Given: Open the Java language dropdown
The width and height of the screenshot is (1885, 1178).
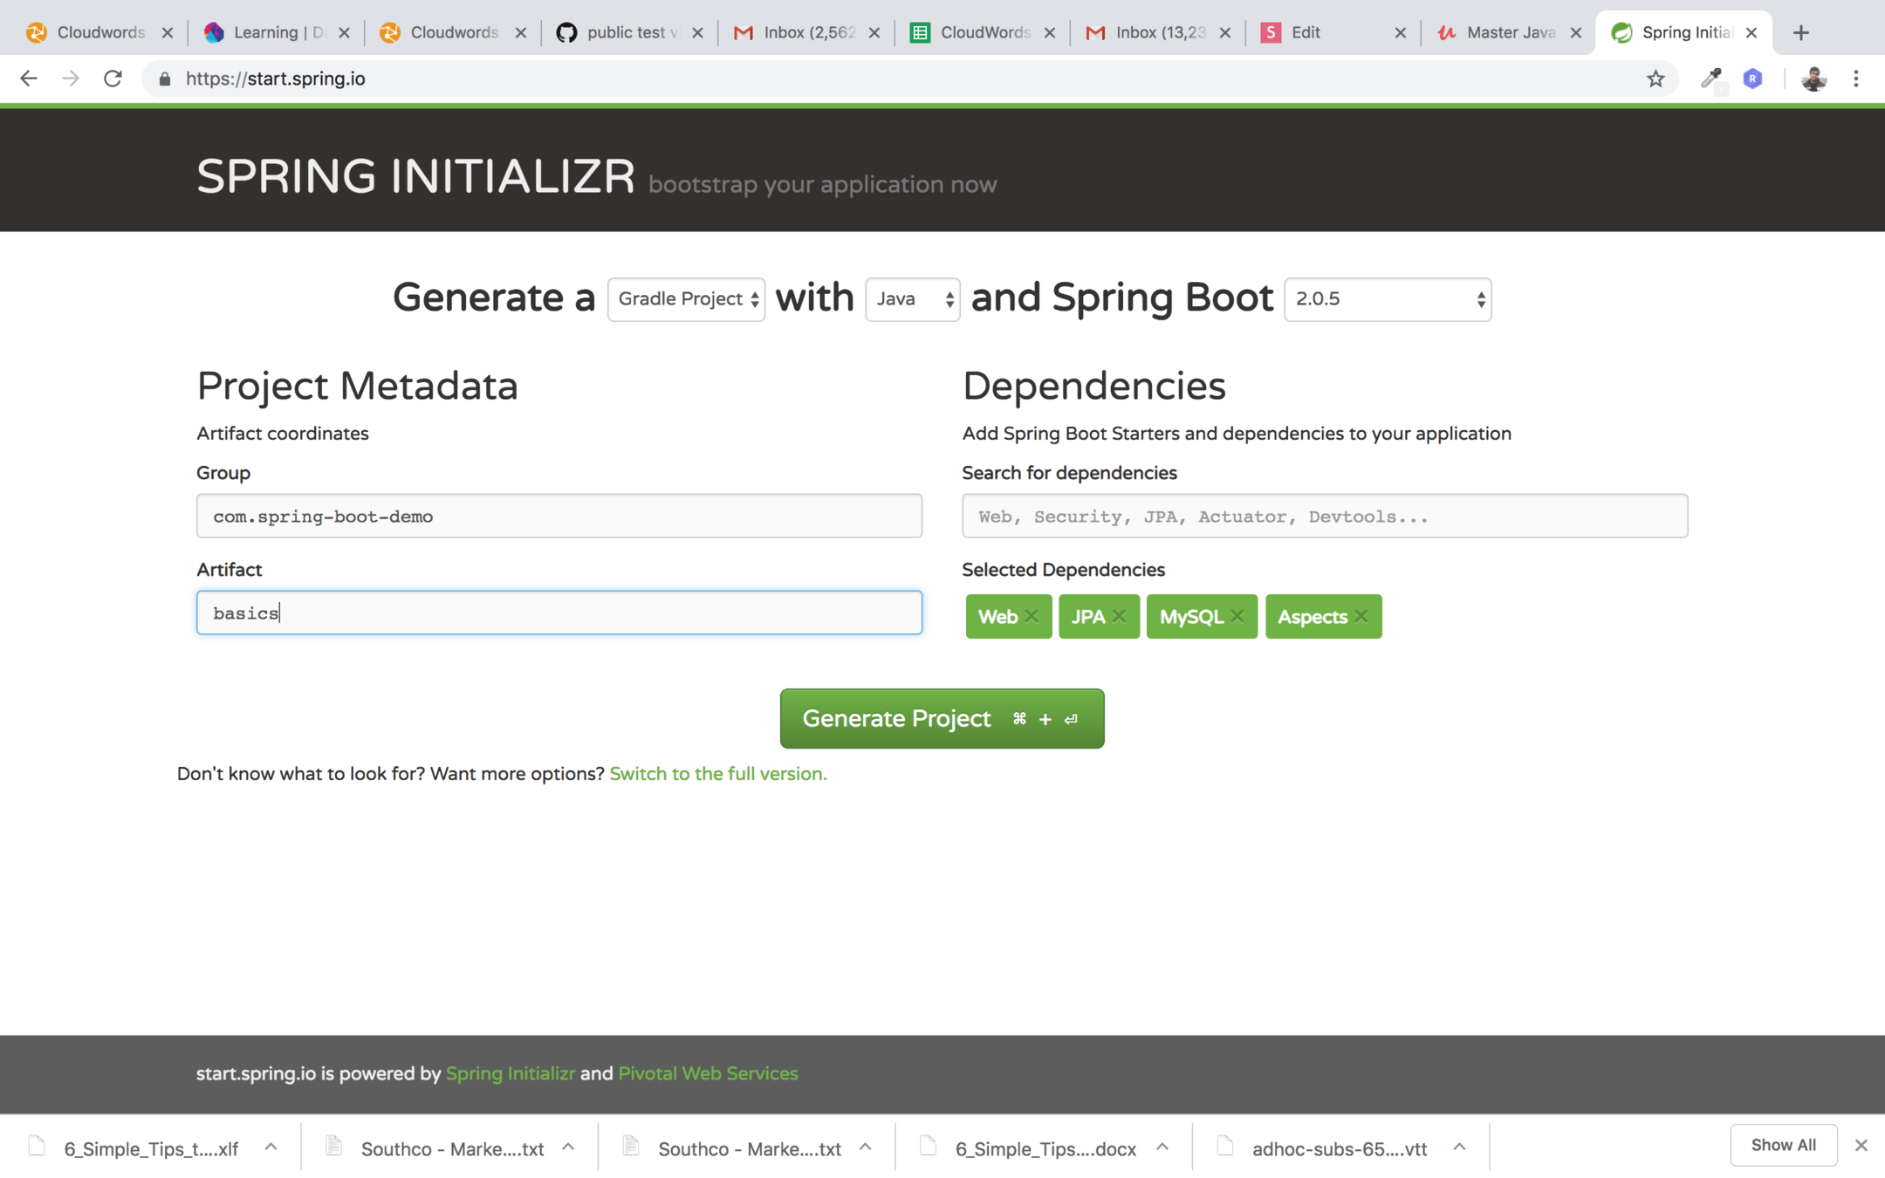Looking at the screenshot, I should click(912, 299).
